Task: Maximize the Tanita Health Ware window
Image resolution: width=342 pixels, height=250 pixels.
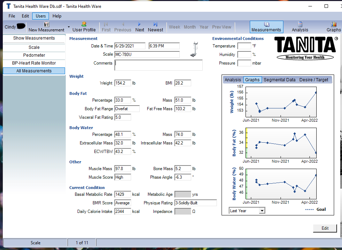Action: (x=326, y=6)
